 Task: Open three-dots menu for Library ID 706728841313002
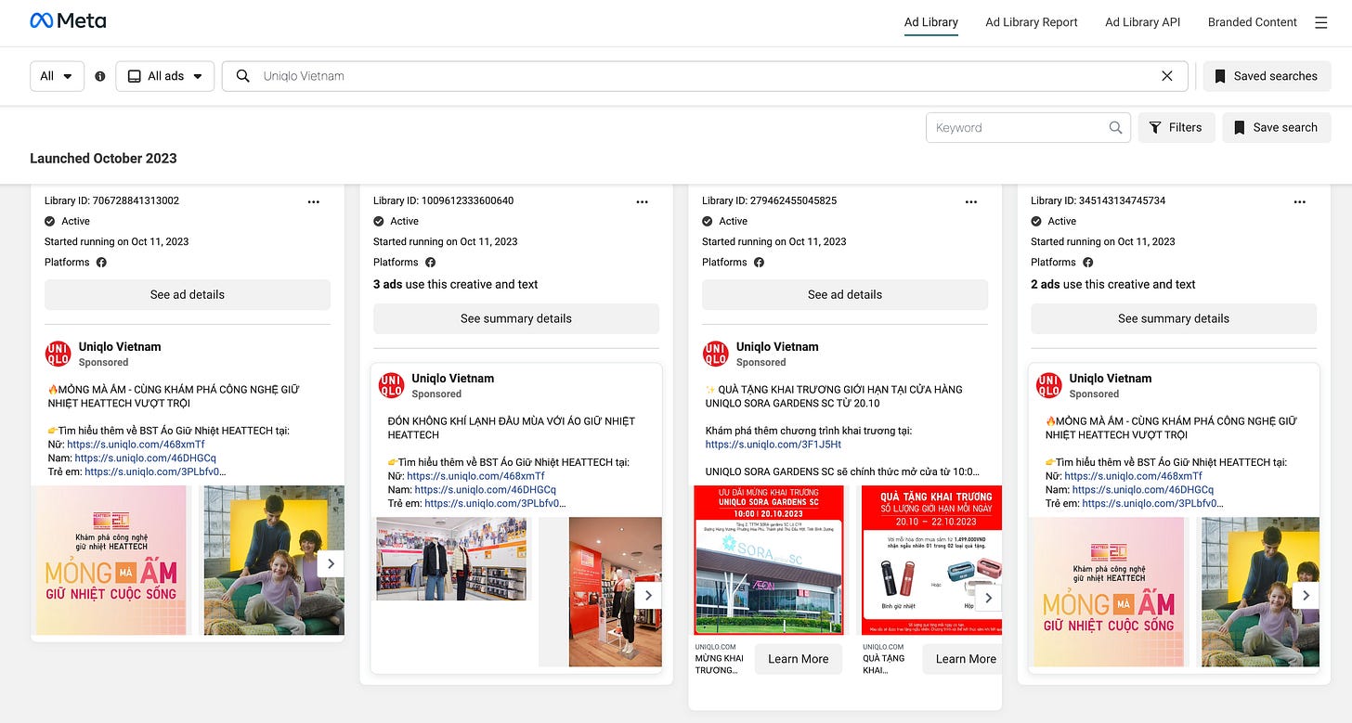pos(314,201)
